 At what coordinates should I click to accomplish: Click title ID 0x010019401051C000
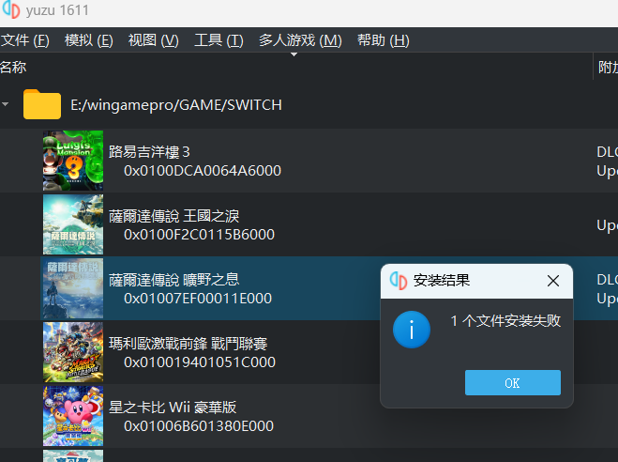click(x=200, y=362)
